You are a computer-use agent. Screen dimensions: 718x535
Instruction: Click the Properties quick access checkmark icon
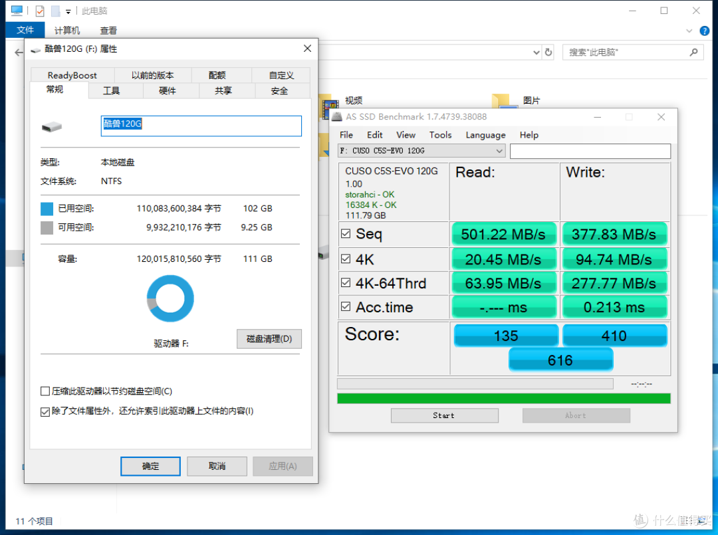point(40,11)
